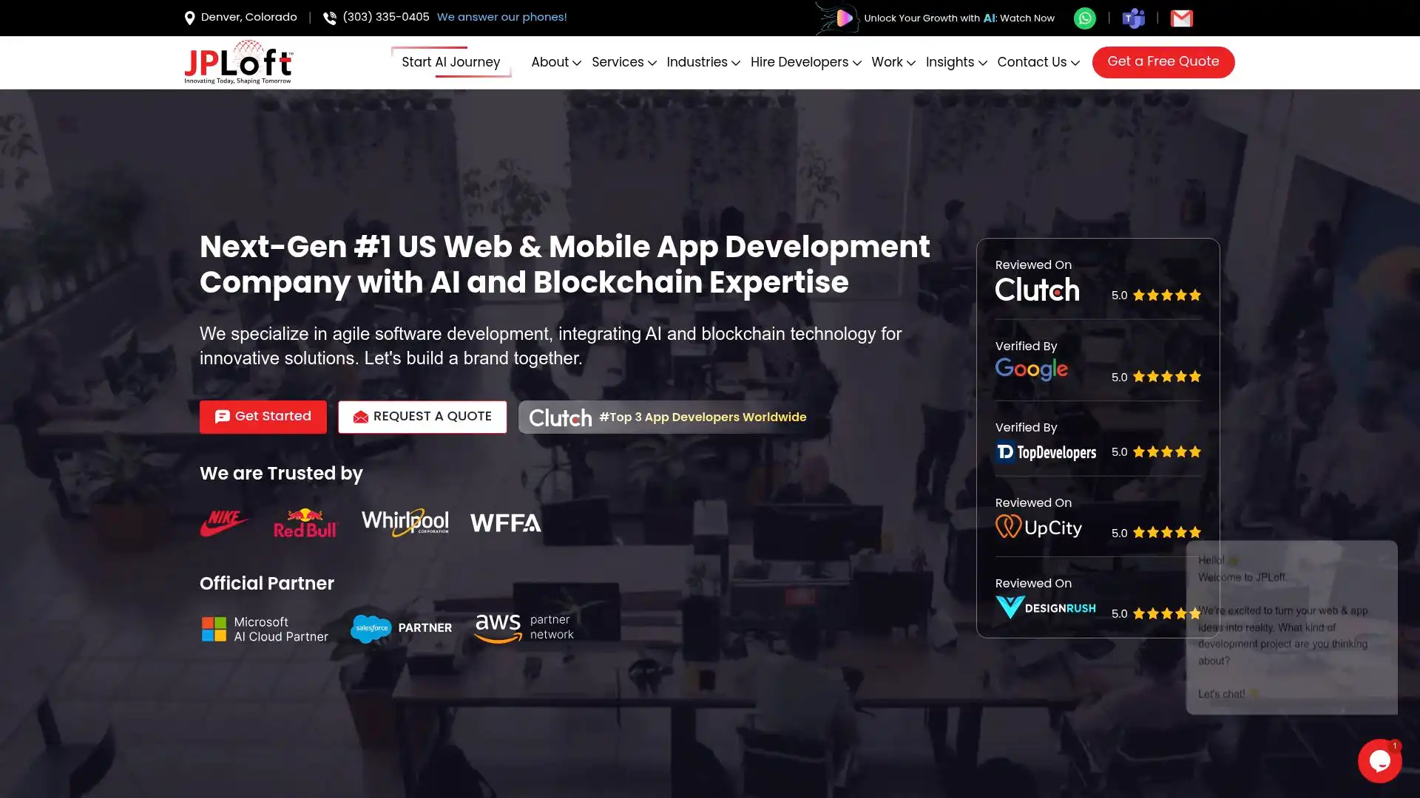Click the JPLoft logo
Screen dimensions: 1420x798
point(238,62)
